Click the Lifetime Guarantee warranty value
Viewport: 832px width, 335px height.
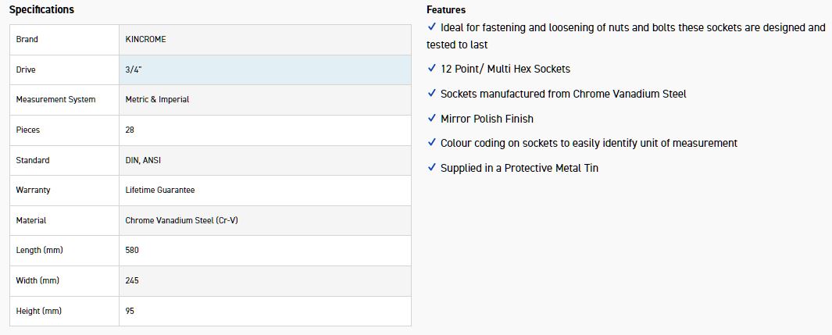pyautogui.click(x=160, y=190)
